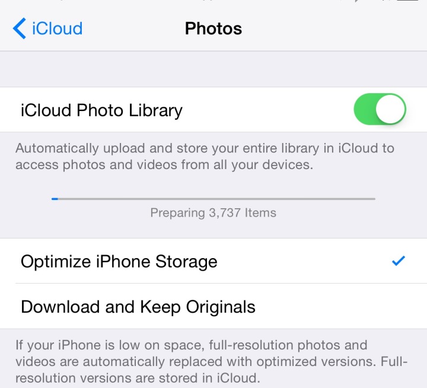
Task: Choose Download and Keep Originals
Action: (x=213, y=306)
